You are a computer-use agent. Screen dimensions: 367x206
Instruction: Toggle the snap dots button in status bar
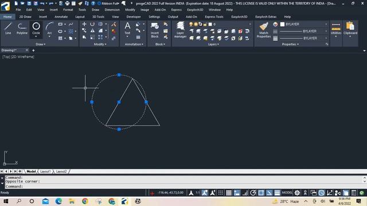click(220, 193)
